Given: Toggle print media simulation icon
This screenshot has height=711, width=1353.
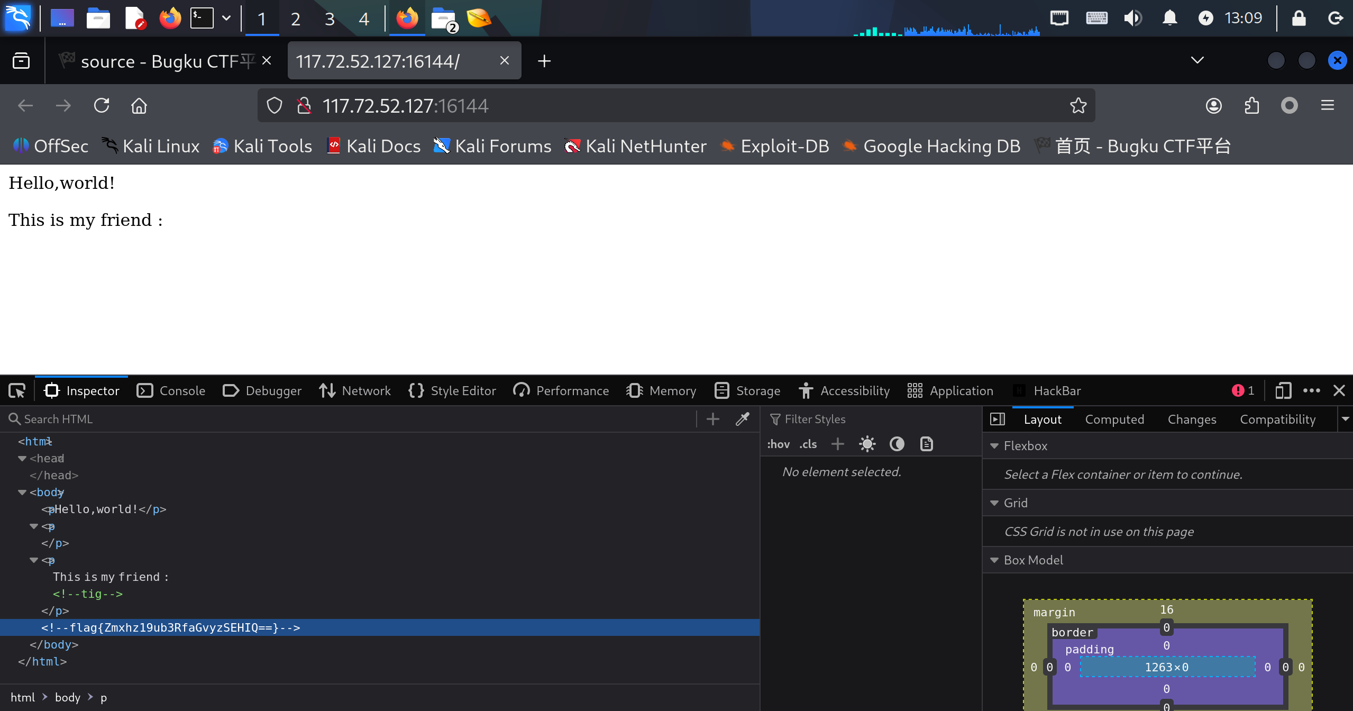Looking at the screenshot, I should click(x=927, y=444).
